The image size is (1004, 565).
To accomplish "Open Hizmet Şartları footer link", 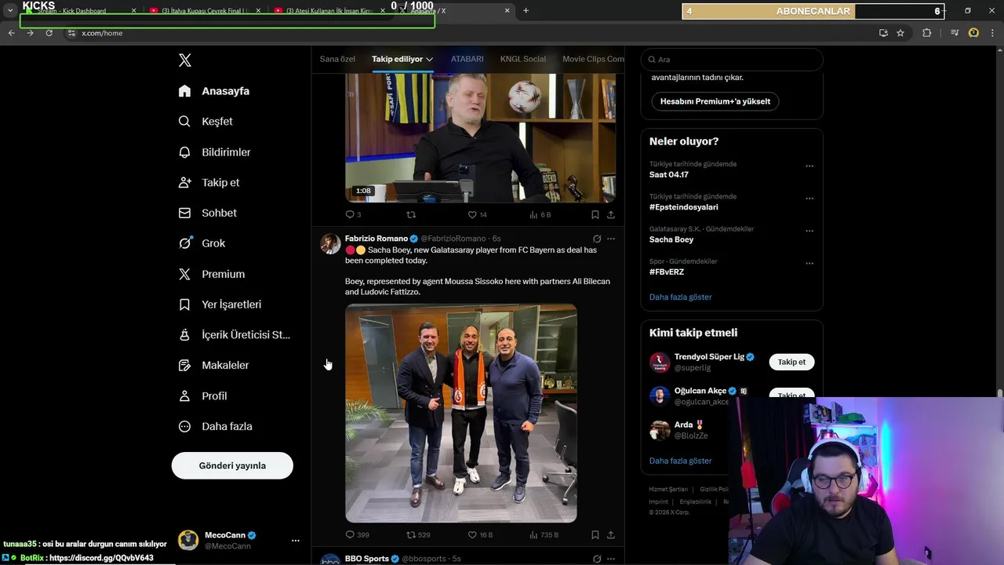I will coord(668,489).
